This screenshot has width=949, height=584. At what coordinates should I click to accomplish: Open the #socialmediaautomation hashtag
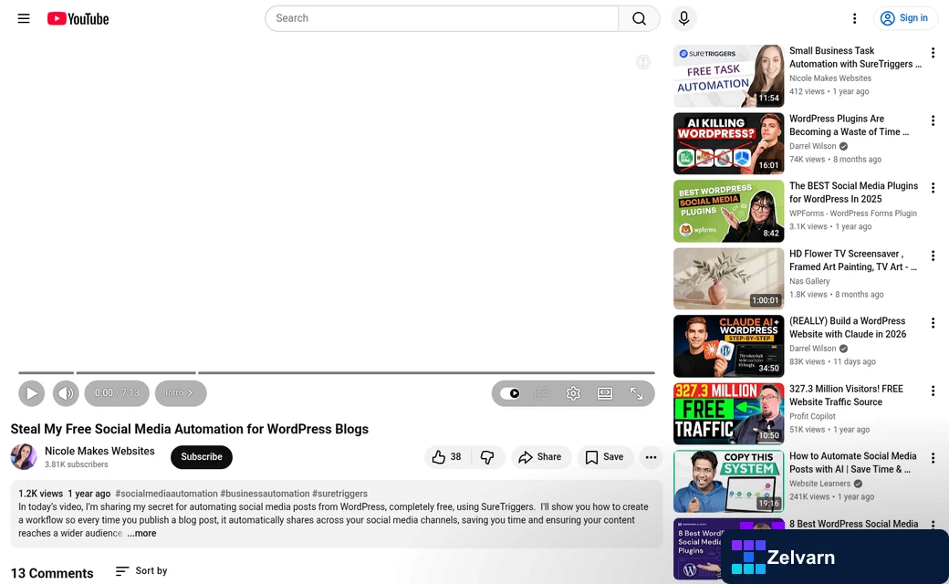(x=166, y=494)
